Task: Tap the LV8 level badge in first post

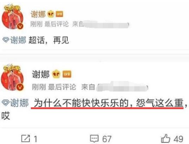Action: [x=59, y=14]
